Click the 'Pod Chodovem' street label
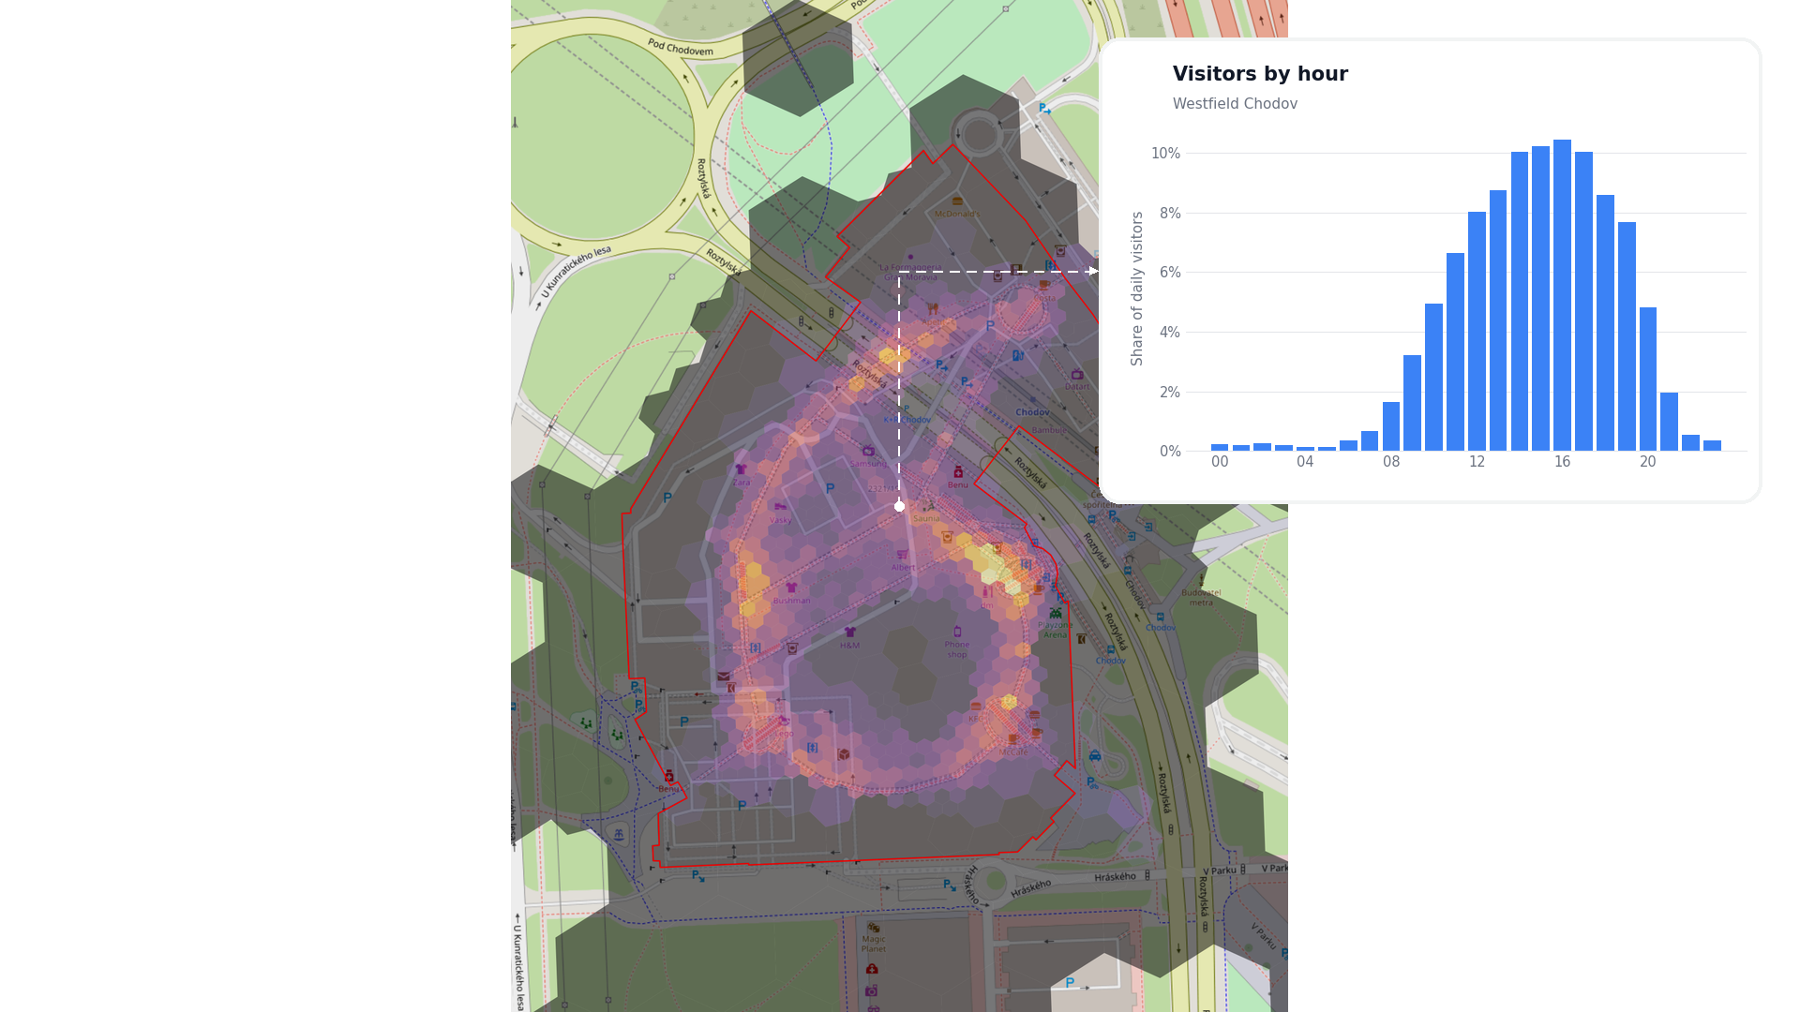The width and height of the screenshot is (1800, 1012). (x=680, y=48)
